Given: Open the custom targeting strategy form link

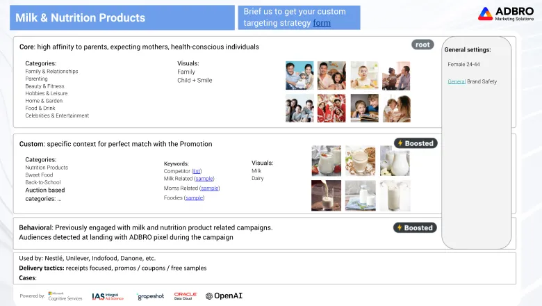Looking at the screenshot, I should point(322,23).
